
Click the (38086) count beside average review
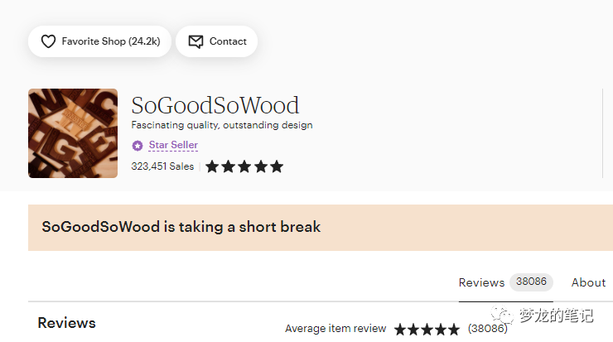point(488,328)
